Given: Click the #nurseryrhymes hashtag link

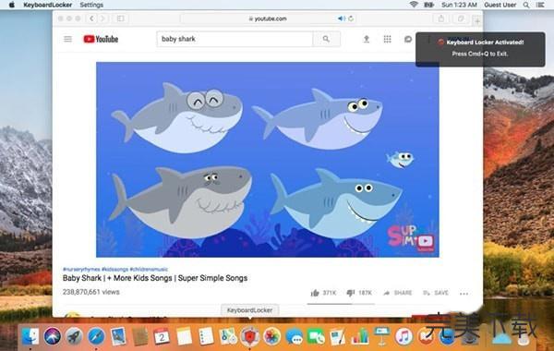Looking at the screenshot, I should (x=81, y=270).
